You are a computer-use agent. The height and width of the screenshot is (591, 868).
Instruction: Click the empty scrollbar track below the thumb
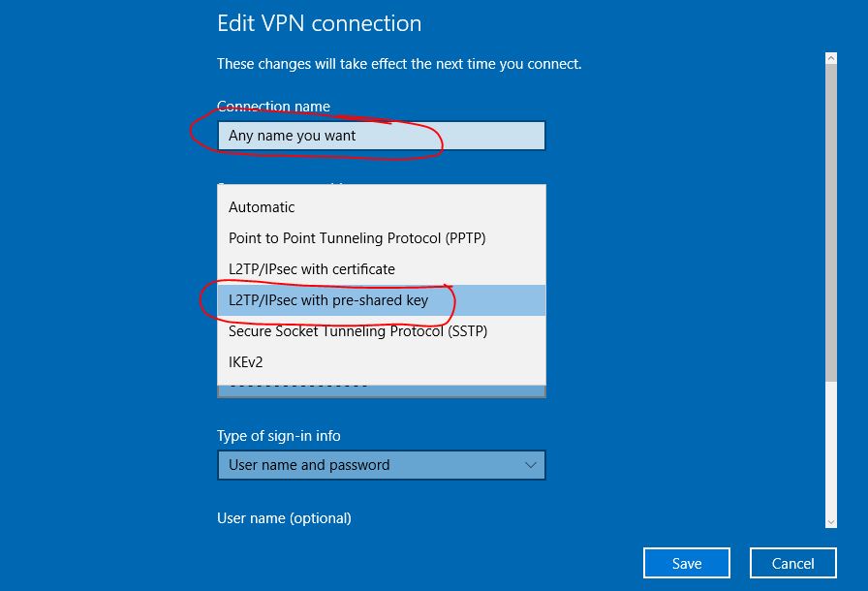(x=831, y=449)
